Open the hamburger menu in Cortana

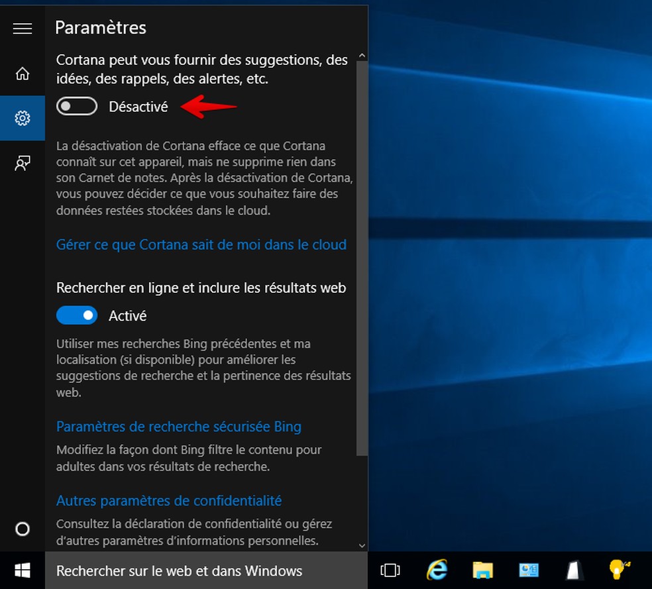click(23, 28)
